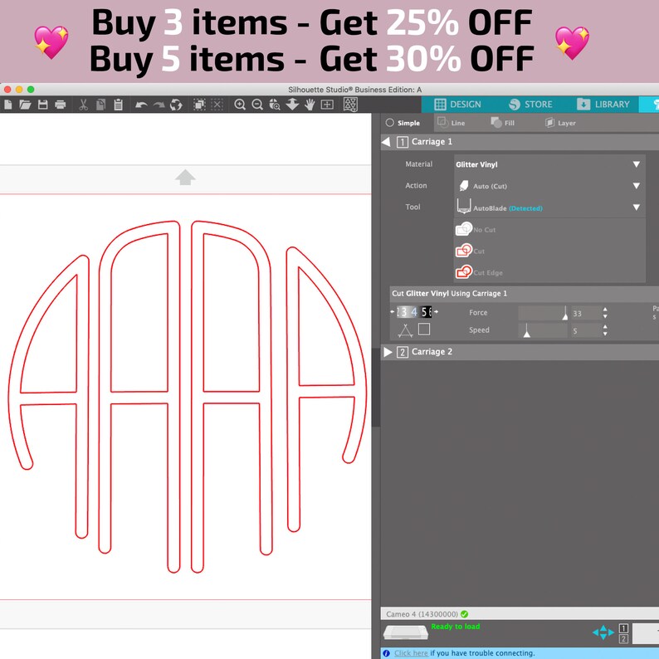Zoom out of the canvas
659x659 pixels.
pos(257,105)
